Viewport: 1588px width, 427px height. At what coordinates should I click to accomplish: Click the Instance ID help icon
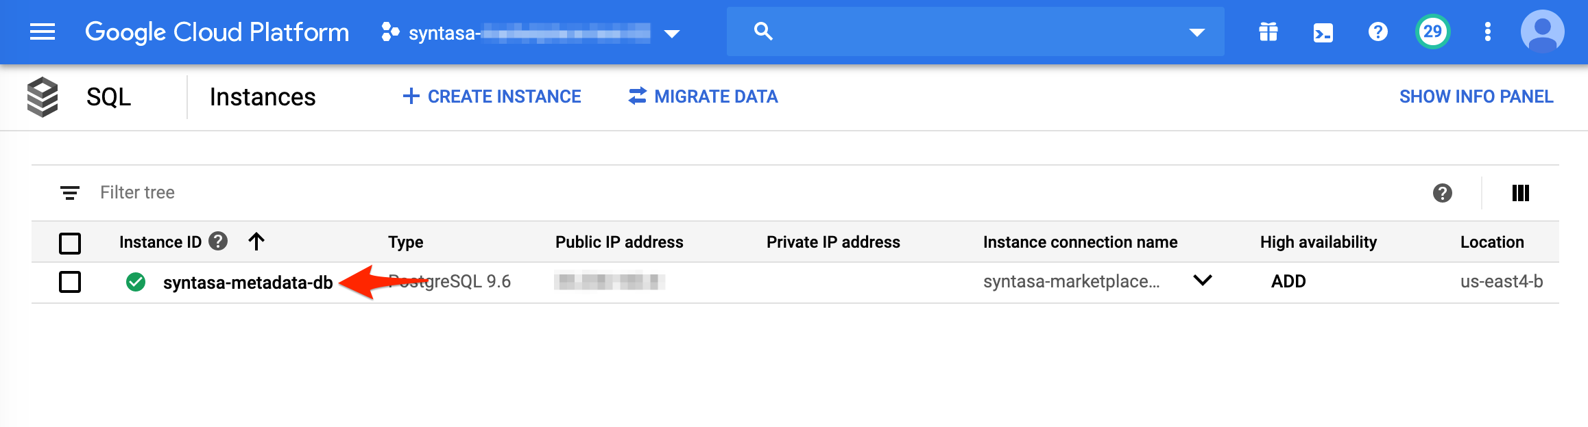tap(218, 242)
